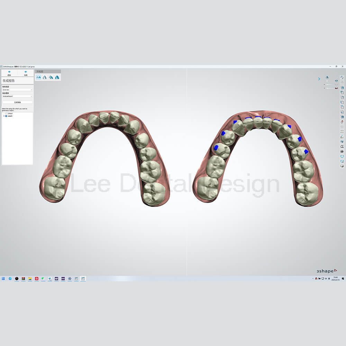Click the zoom magnifier icon in right toolbar
Viewport: 346px width, 346px height.
click(342, 146)
